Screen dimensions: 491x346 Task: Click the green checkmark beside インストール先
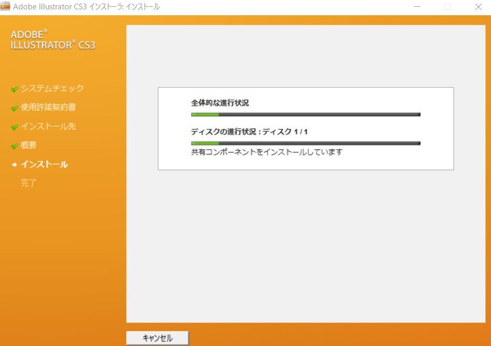point(14,127)
